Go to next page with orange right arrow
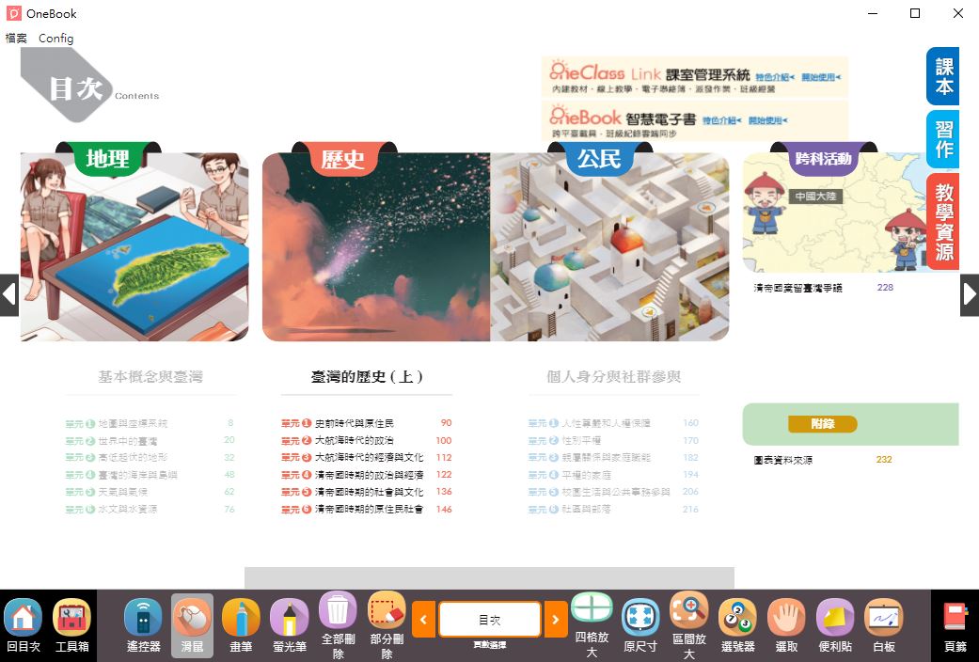This screenshot has width=979, height=662. click(x=556, y=620)
